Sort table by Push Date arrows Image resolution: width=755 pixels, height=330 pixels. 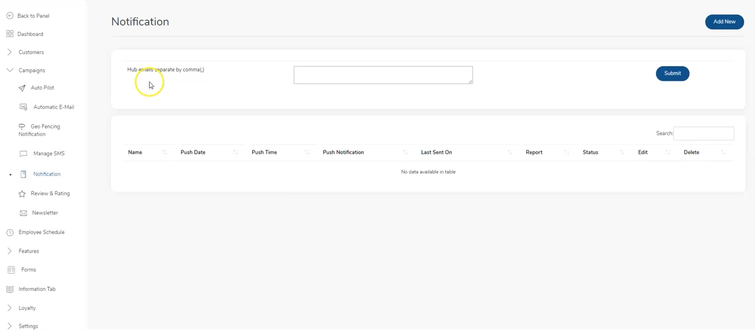[x=235, y=153]
